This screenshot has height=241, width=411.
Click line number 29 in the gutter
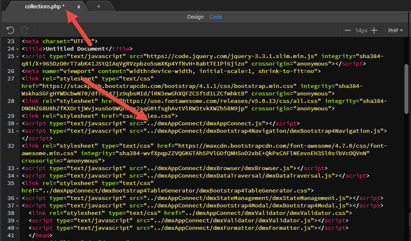pos(11,116)
